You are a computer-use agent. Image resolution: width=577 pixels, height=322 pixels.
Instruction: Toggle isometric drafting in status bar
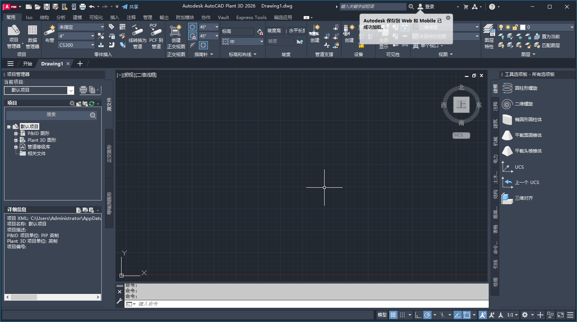coord(442,315)
